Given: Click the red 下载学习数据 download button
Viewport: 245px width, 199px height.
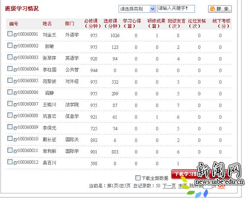Looking at the screenshot, I should coord(186,174).
